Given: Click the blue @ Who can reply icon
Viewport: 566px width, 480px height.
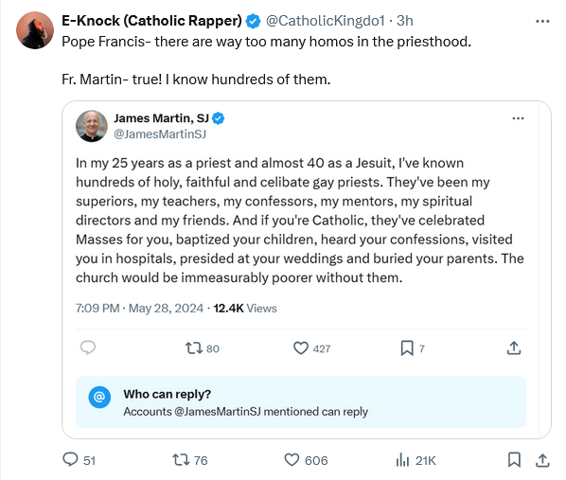Looking at the screenshot, I should click(x=99, y=397).
